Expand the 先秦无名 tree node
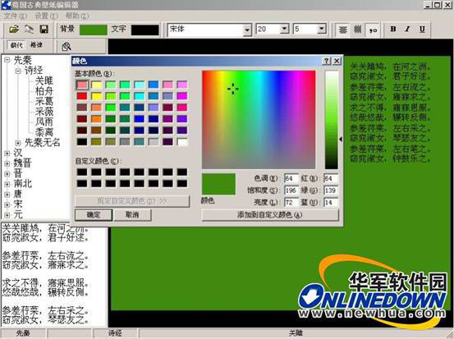 pyautogui.click(x=18, y=143)
